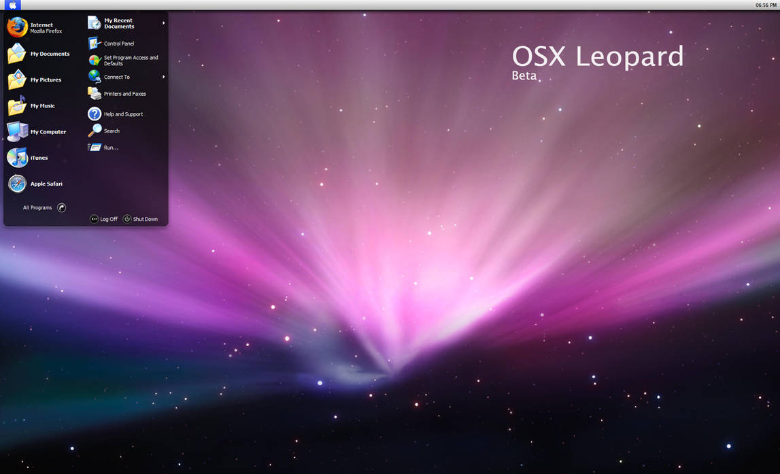The width and height of the screenshot is (780, 474).
Task: Open My Documents folder
Action: (48, 53)
